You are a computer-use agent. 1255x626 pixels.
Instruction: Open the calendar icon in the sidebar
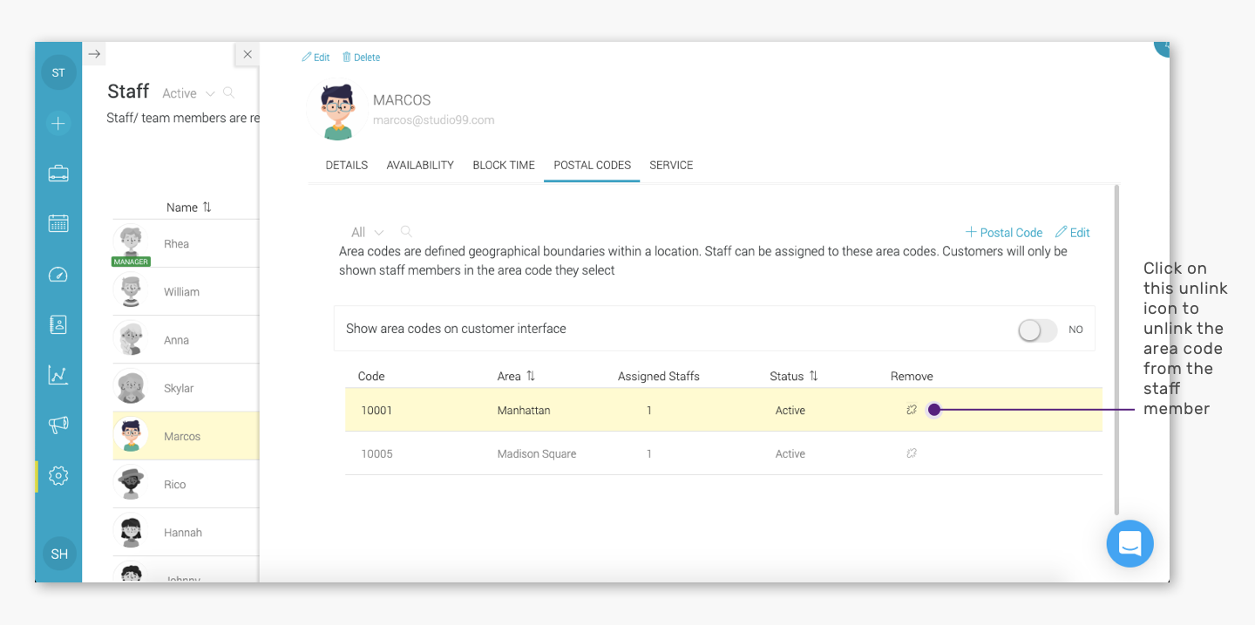coord(58,223)
